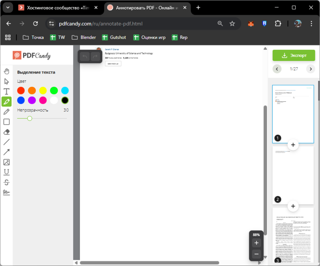Go to the next page arrow

tap(311, 69)
